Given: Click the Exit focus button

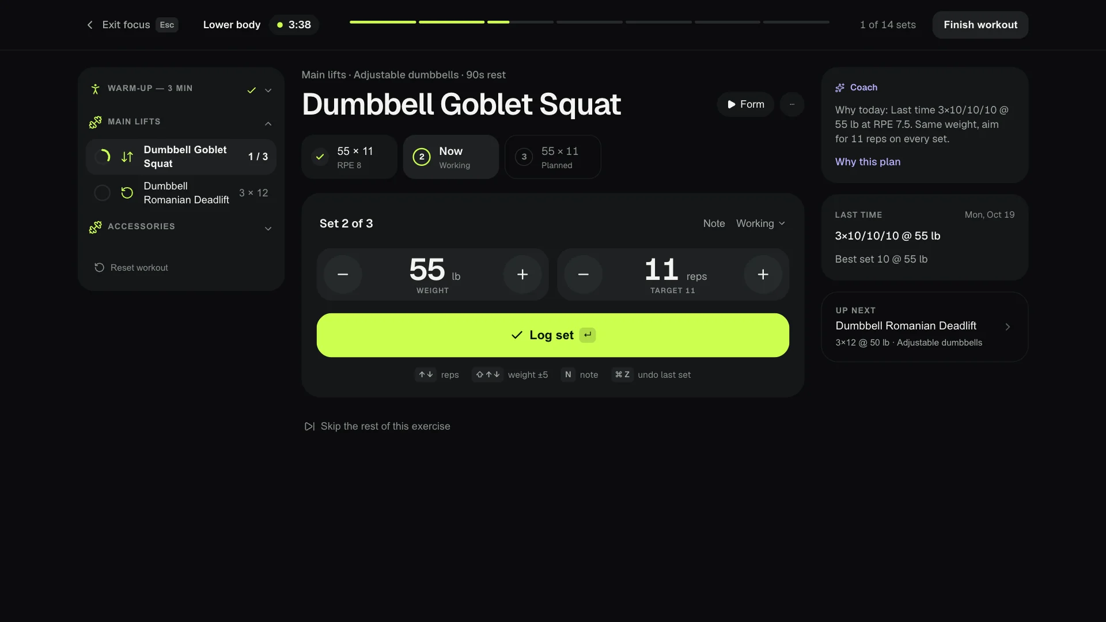Looking at the screenshot, I should coord(132,25).
